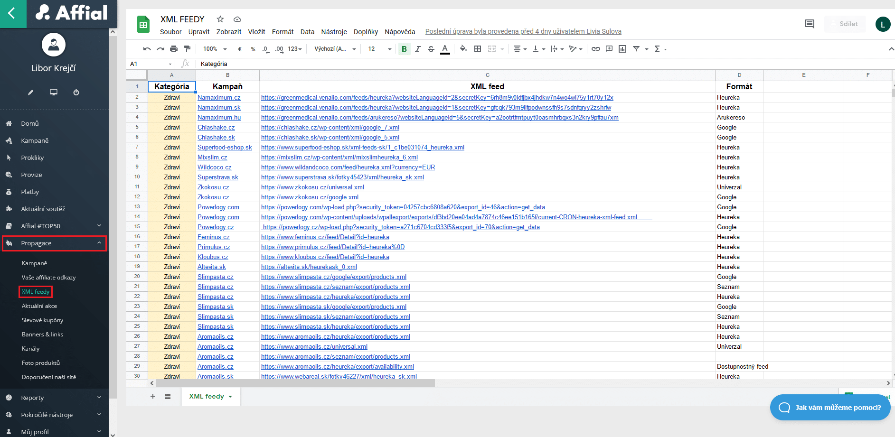Screen dimensions: 895x437
Task: Click monitor icon under profile name
Action: [54, 93]
